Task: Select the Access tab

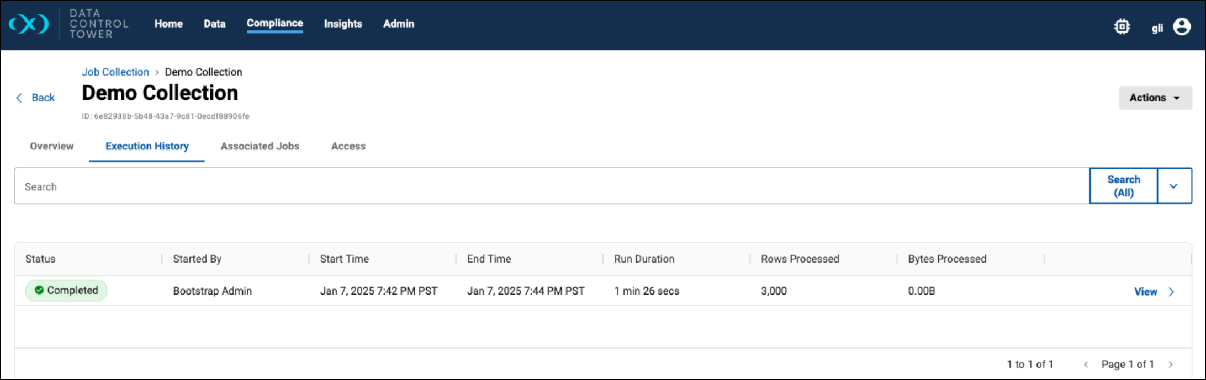Action: pyautogui.click(x=348, y=146)
